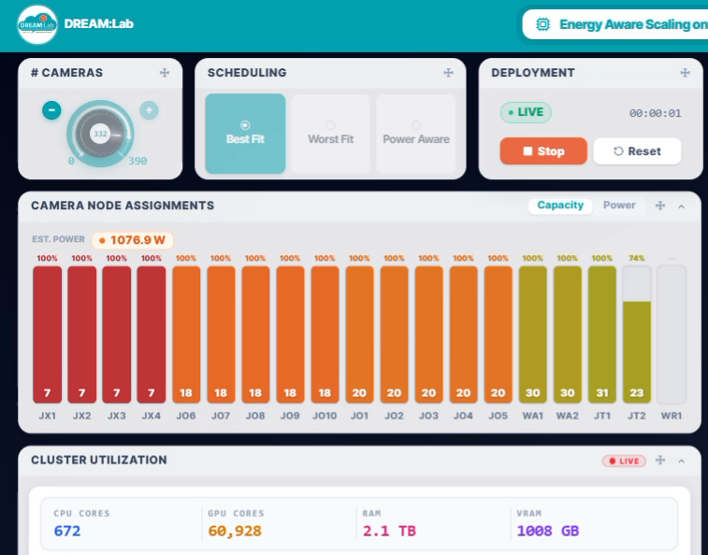Screen dimensions: 708x555
Task: Select Power Aware scheduling option
Action: coord(416,134)
